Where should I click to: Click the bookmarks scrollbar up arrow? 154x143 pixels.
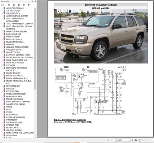click(35, 8)
